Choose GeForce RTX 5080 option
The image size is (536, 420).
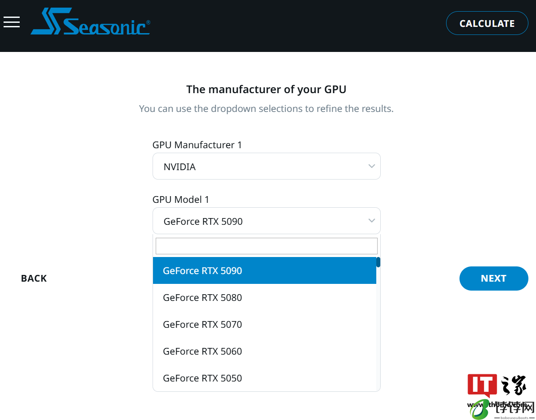click(x=264, y=298)
